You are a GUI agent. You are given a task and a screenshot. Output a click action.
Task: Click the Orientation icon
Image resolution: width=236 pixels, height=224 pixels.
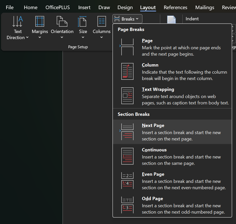(62, 22)
